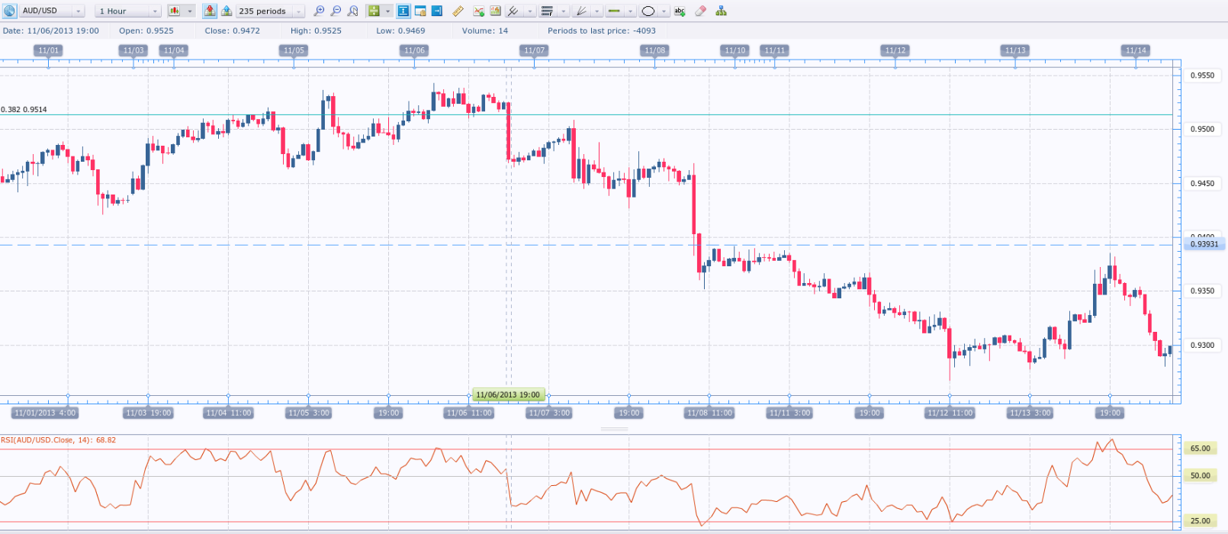
Task: Open the AUD/USD instrument dropdown
Action: [52, 11]
